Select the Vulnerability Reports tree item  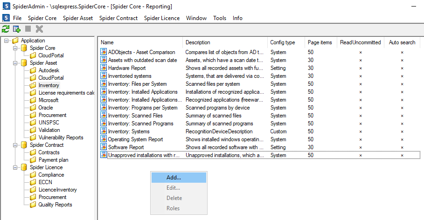pos(61,137)
